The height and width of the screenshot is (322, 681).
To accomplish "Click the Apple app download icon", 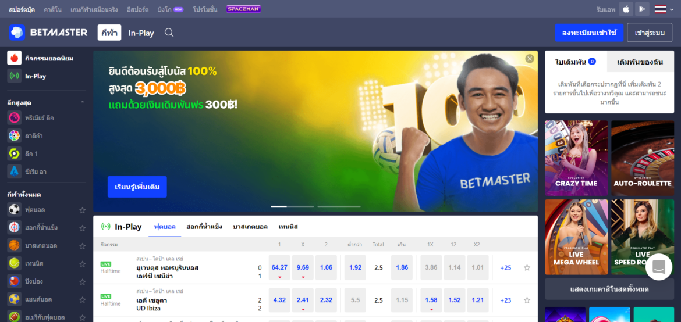I will click(626, 9).
